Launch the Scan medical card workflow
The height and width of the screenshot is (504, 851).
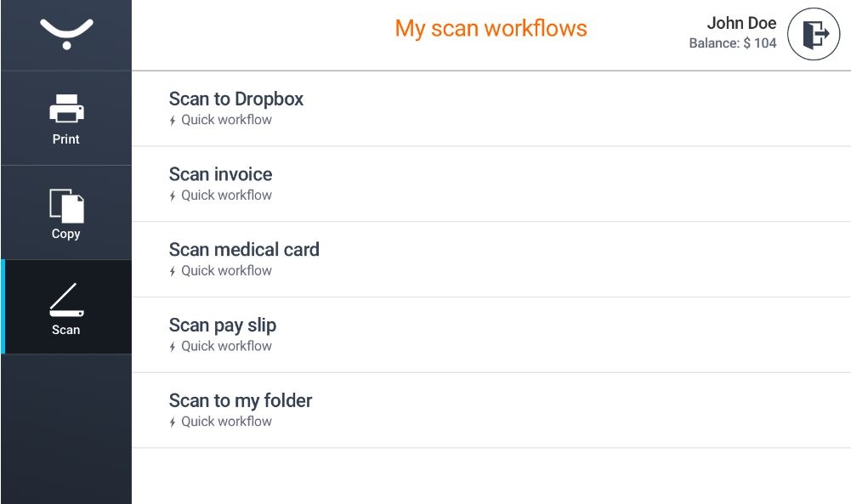(244, 250)
